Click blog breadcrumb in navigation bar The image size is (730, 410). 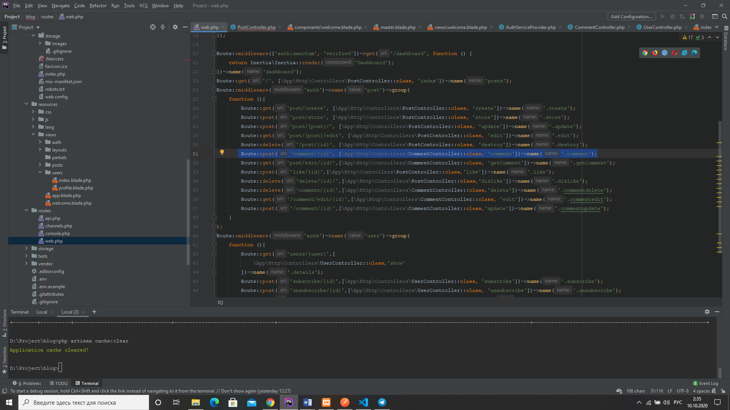tap(30, 16)
